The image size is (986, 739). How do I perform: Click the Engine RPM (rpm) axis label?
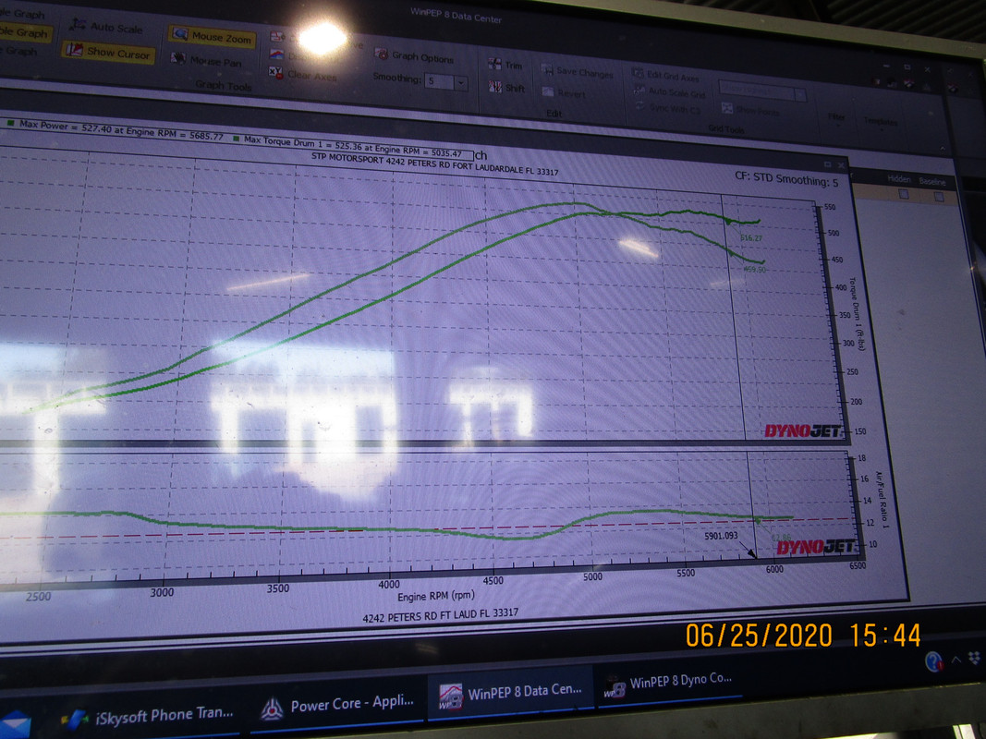pos(436,596)
